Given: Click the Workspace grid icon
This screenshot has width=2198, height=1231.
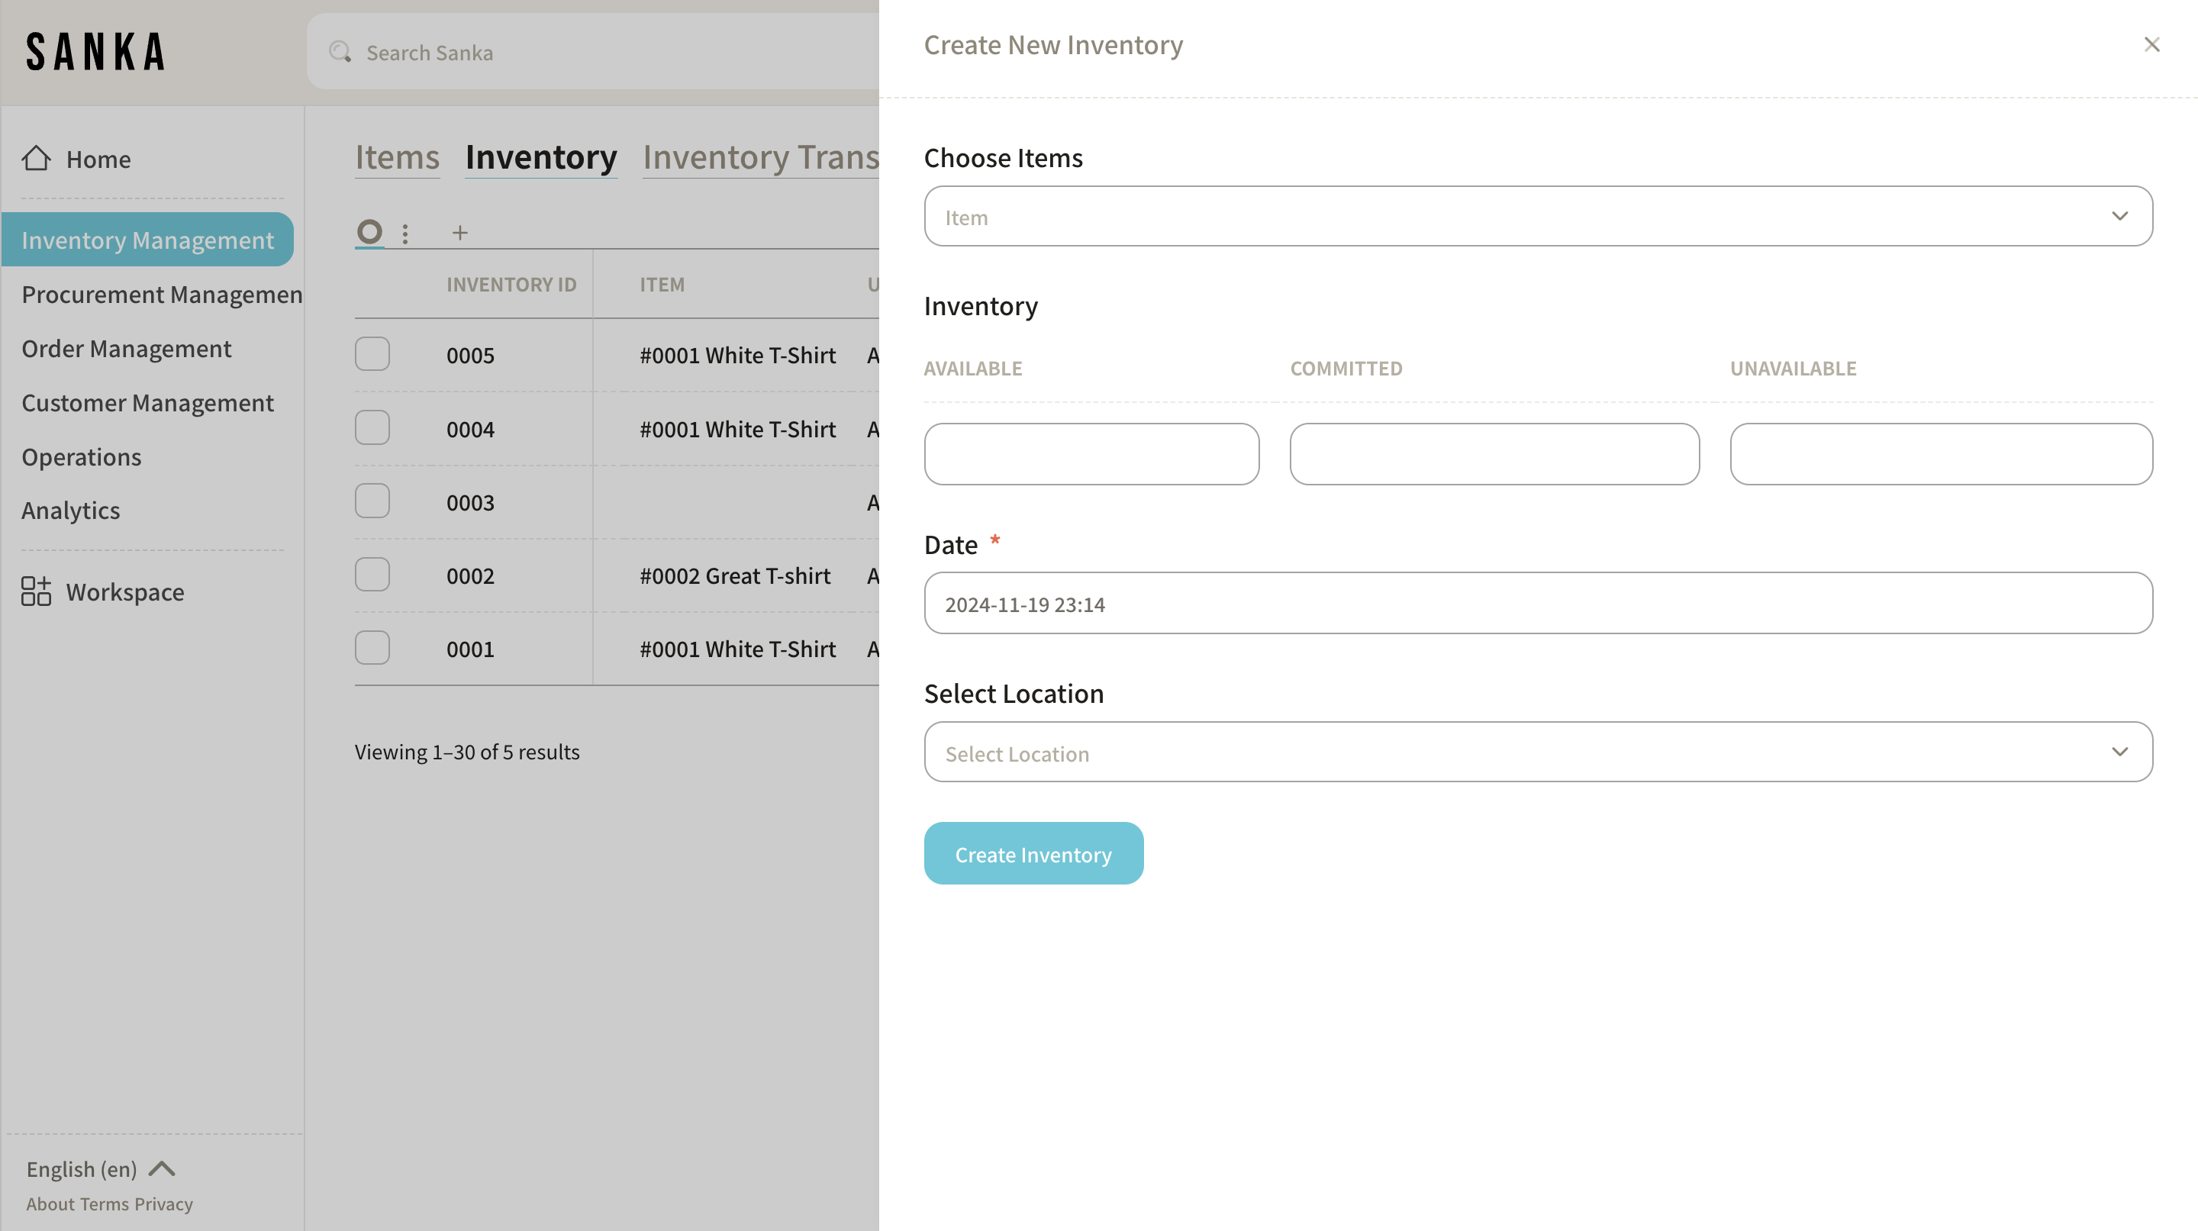Looking at the screenshot, I should [36, 591].
